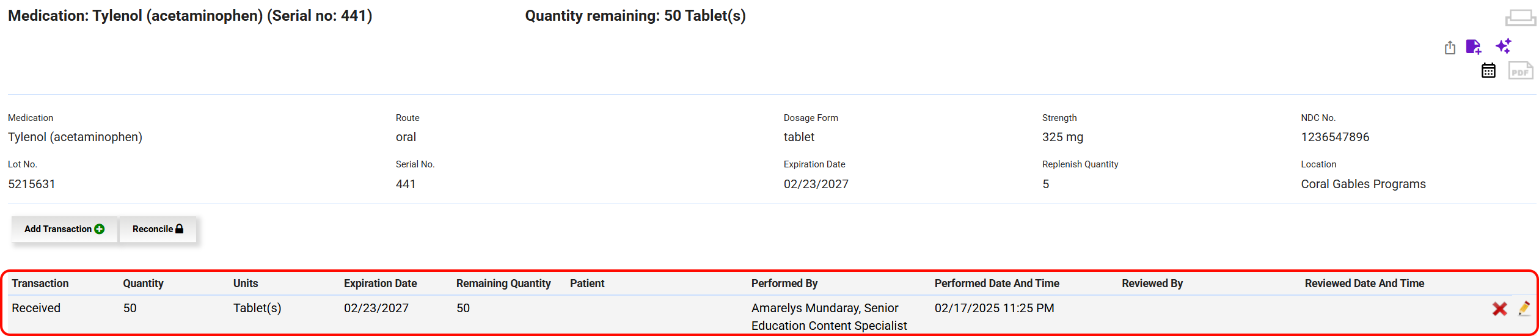Image resolution: width=1539 pixels, height=336 pixels.
Task: Click the Remaining Quantity column header
Action: pos(503,283)
